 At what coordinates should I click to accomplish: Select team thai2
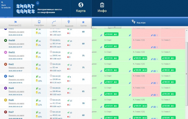coord(11,64)
